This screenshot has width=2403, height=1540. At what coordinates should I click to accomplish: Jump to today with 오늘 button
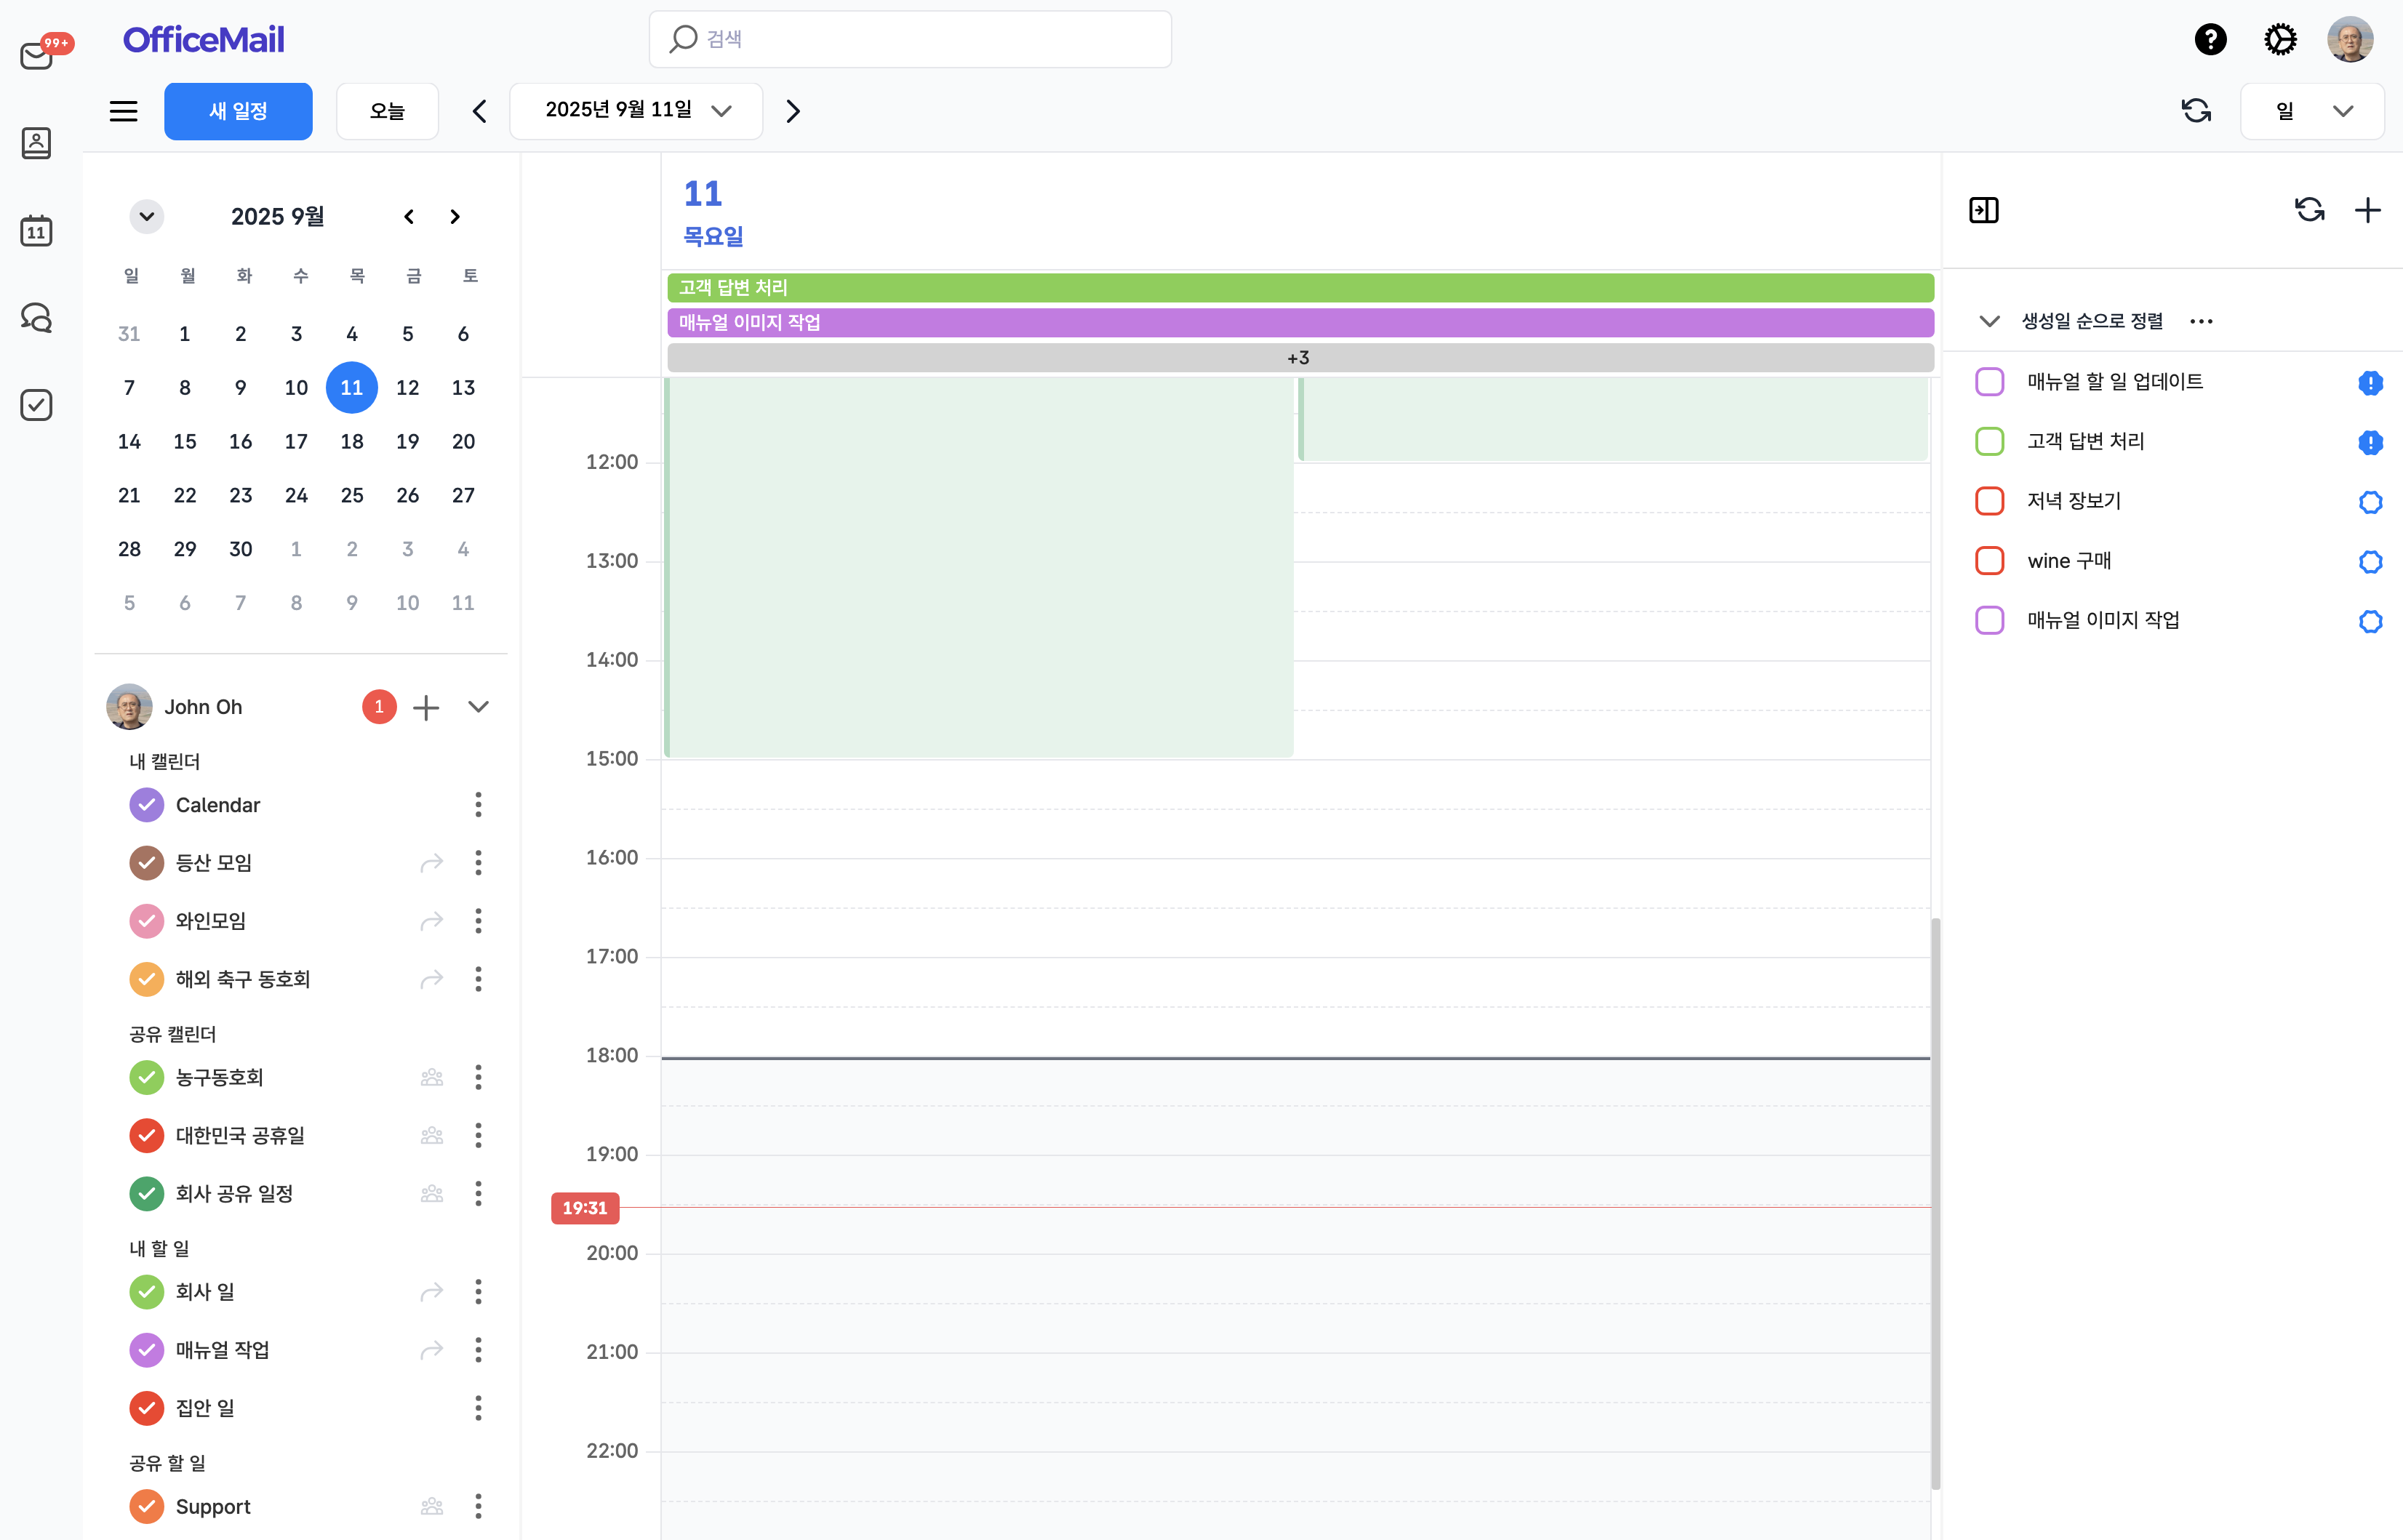387,111
